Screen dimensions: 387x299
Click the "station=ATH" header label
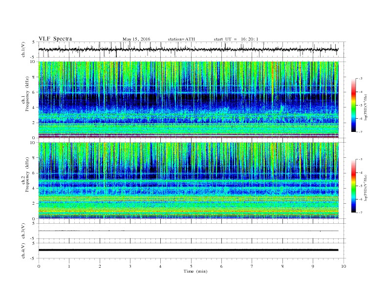point(181,39)
